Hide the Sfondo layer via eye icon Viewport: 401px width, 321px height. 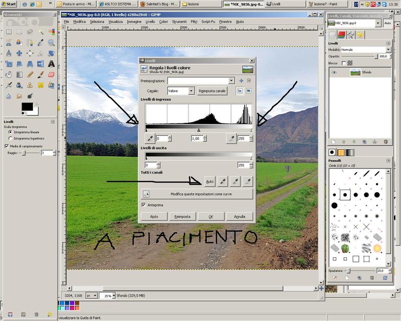pyautogui.click(x=334, y=73)
